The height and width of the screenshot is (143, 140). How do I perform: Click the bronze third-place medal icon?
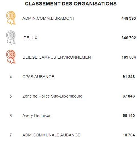(x=11, y=57)
